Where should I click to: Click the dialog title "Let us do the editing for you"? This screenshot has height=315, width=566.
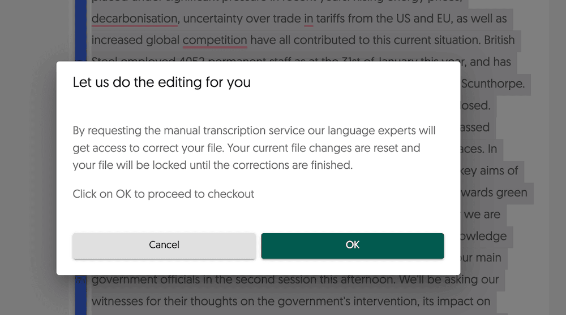coord(161,82)
